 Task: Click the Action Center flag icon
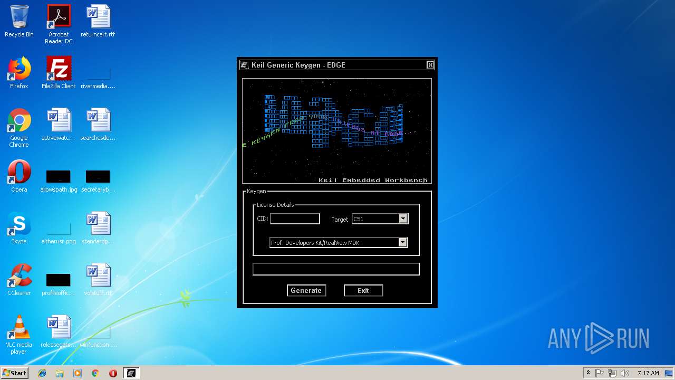pyautogui.click(x=600, y=373)
